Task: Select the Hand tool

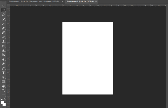Action: tap(3, 86)
